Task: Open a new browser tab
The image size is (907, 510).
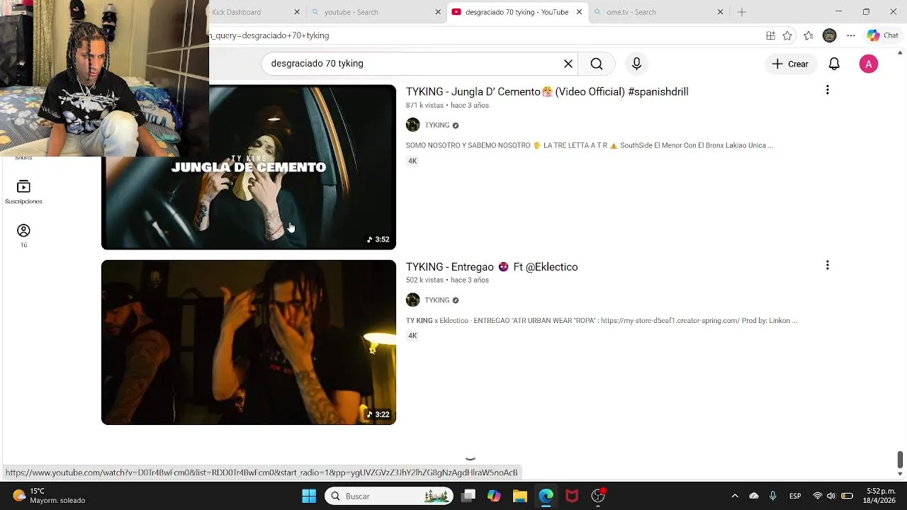Action: tap(742, 12)
